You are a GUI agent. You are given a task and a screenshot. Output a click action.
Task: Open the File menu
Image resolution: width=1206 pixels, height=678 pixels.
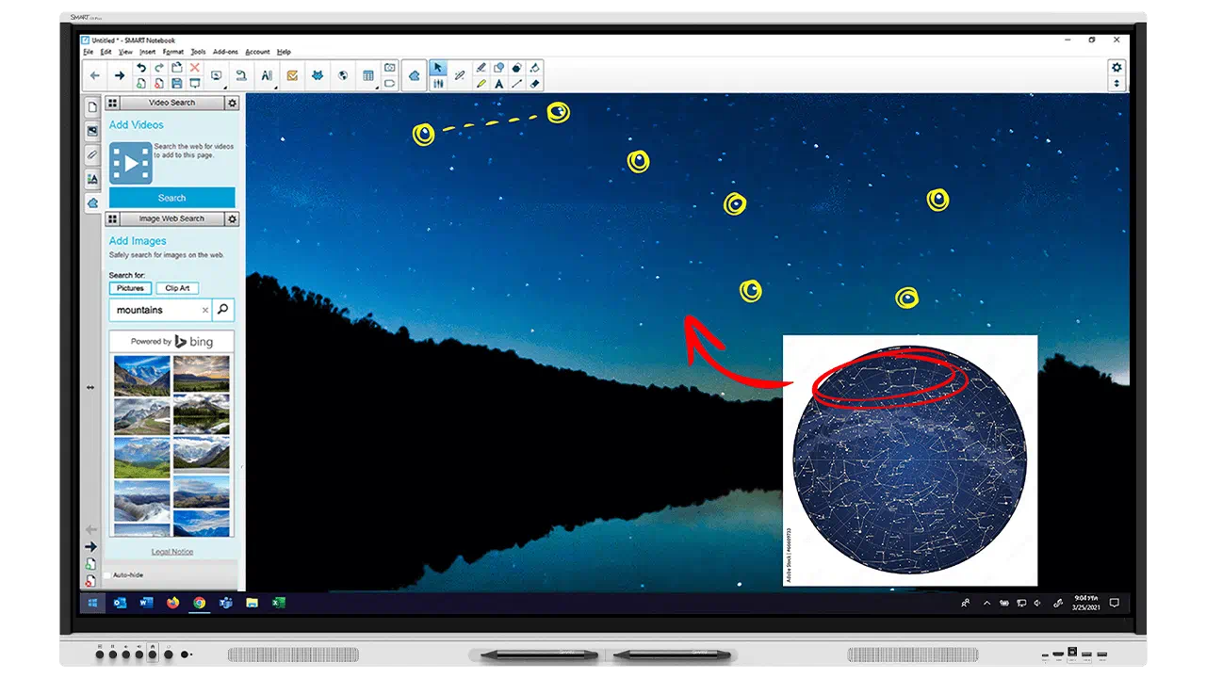[89, 52]
